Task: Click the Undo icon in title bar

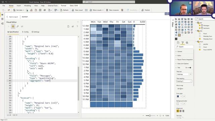Action: point(6,2)
